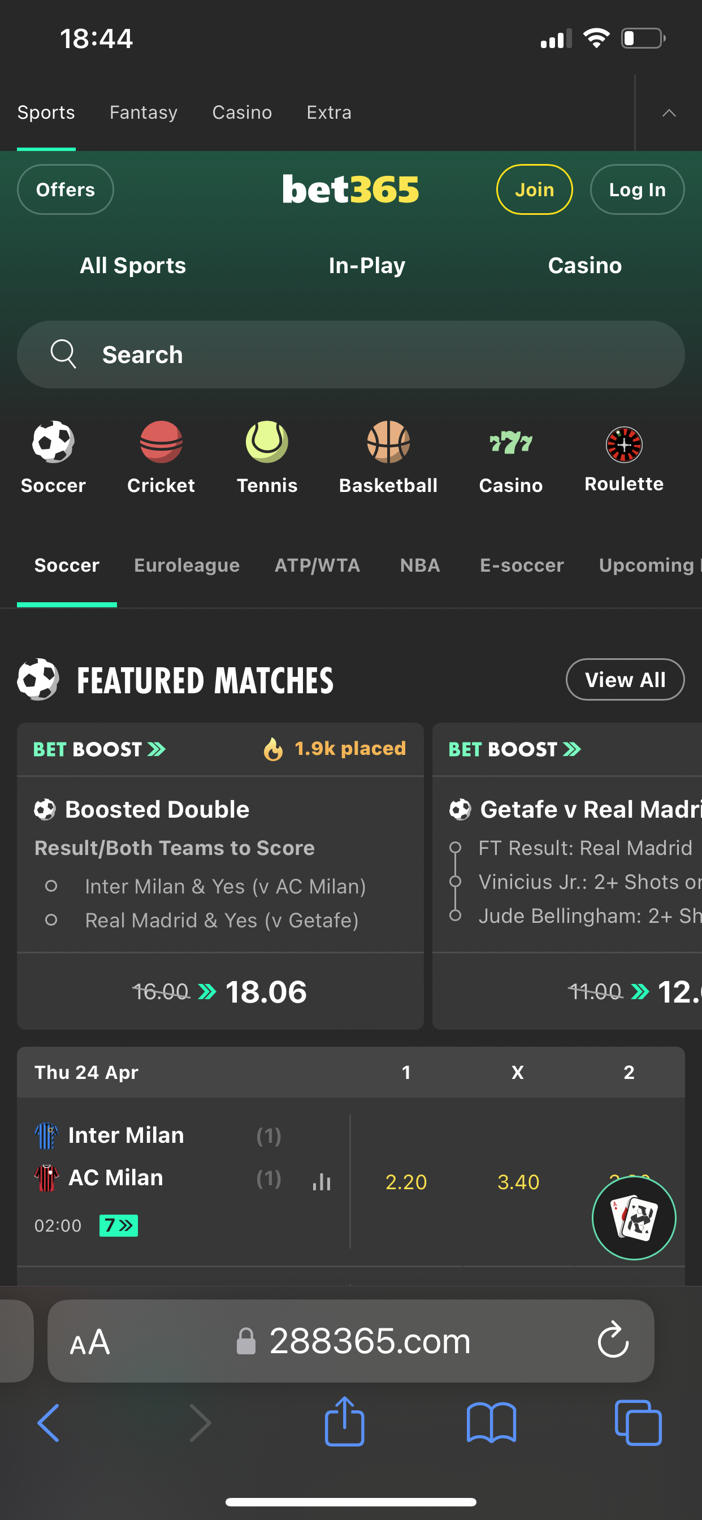702x1520 pixels.
Task: Tap the Casino 777 icon
Action: pos(510,442)
